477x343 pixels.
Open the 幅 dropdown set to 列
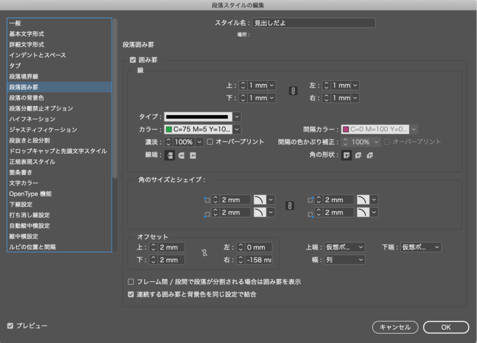343,259
